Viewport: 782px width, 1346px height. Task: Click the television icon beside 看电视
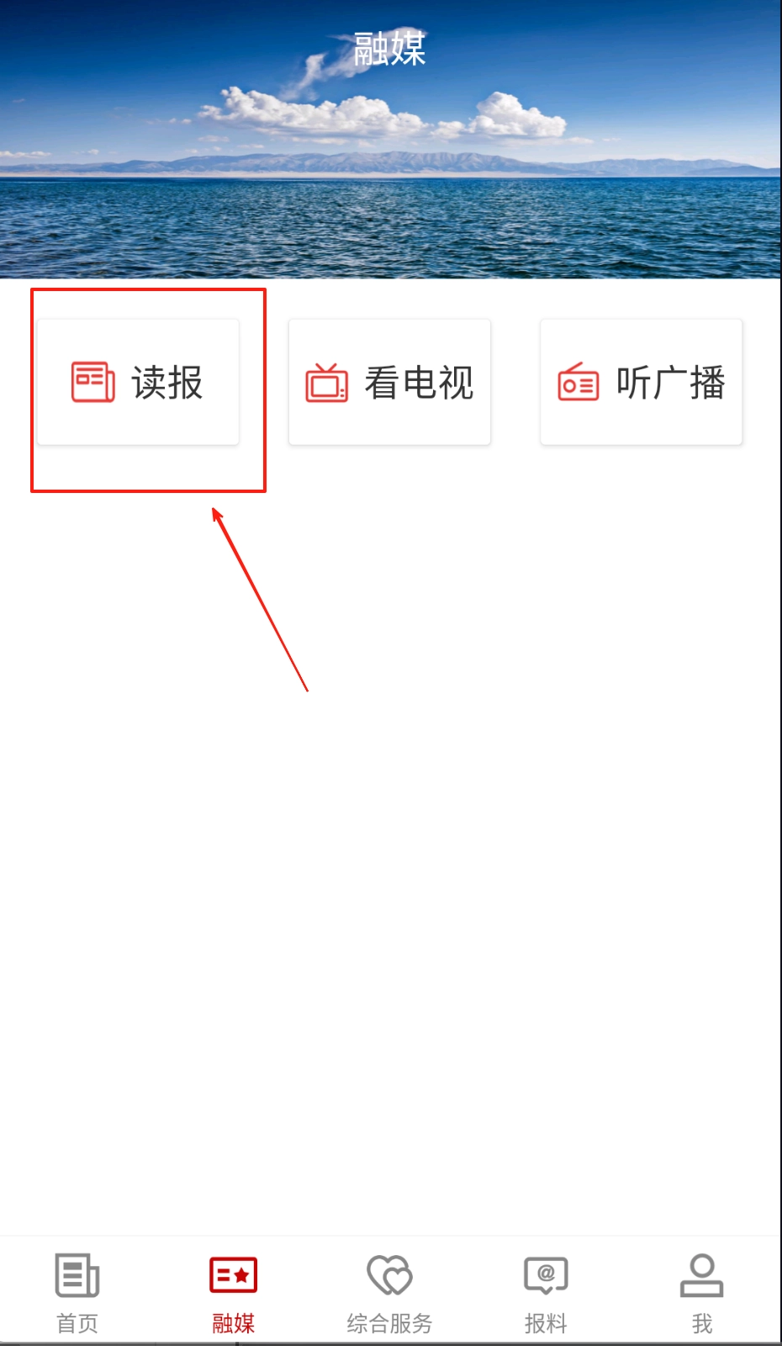click(326, 383)
